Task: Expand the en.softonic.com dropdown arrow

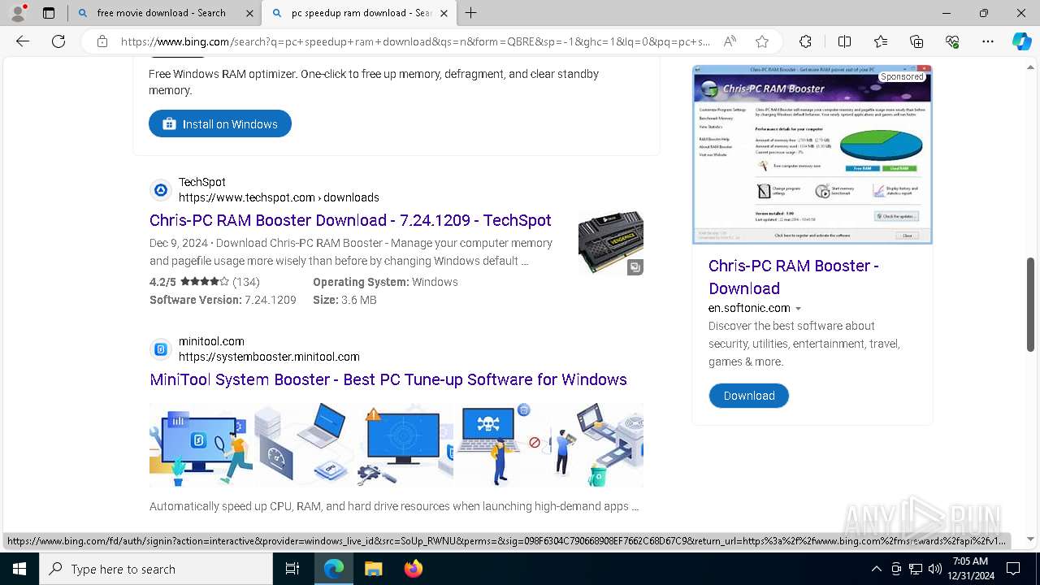Action: (798, 309)
